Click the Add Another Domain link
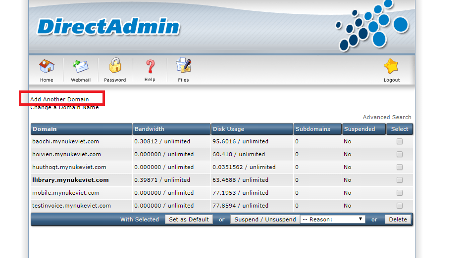Image resolution: width=464 pixels, height=258 pixels. tap(59, 99)
